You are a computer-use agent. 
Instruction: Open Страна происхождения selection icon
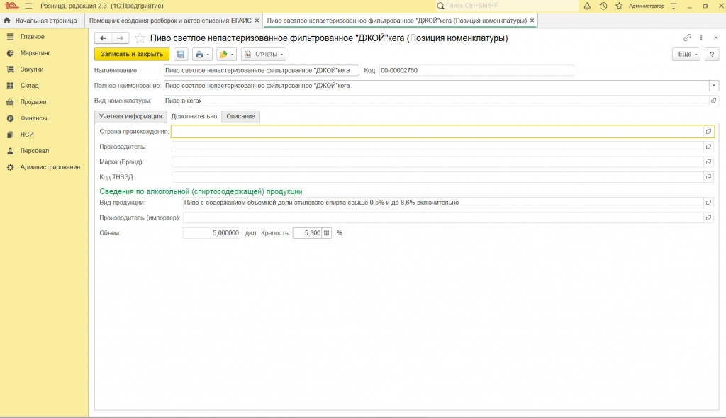pyautogui.click(x=708, y=132)
